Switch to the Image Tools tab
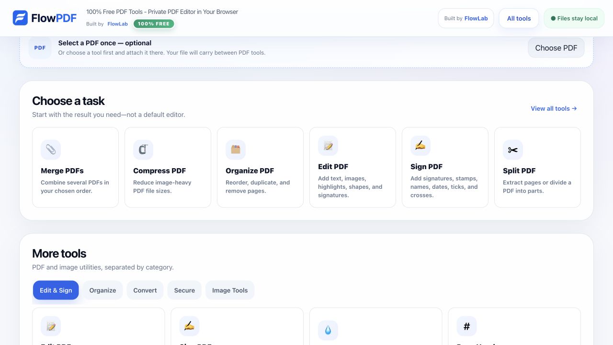Screen dimensions: 613x345 click(230, 290)
